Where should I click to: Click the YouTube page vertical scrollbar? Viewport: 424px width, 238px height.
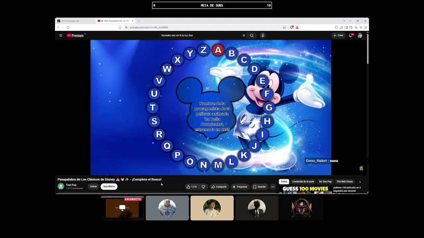coord(367,50)
